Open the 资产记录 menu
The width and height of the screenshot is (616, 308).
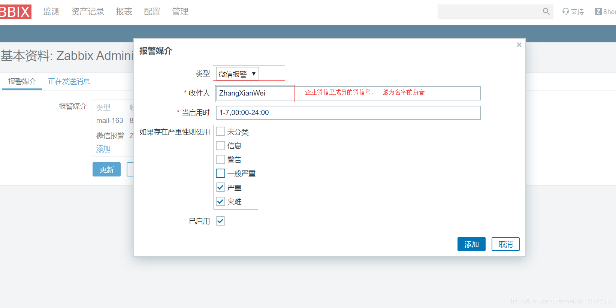88,12
